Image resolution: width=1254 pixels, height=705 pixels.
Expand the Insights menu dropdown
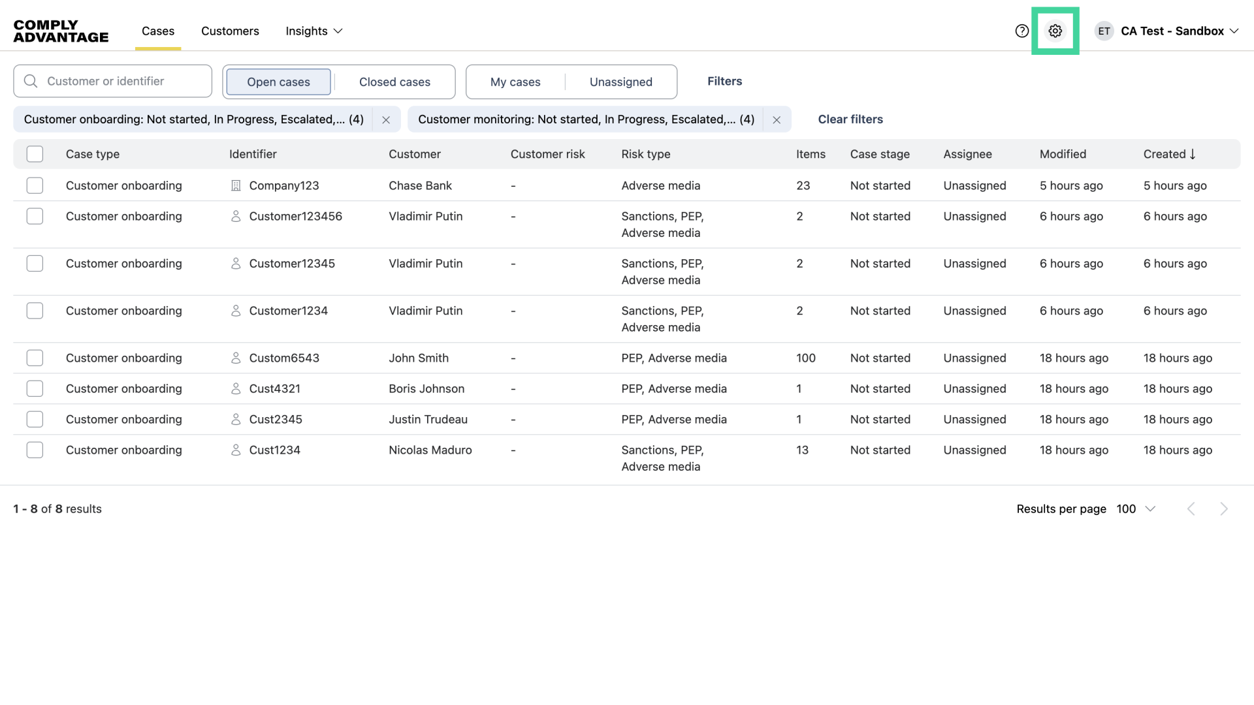(314, 31)
